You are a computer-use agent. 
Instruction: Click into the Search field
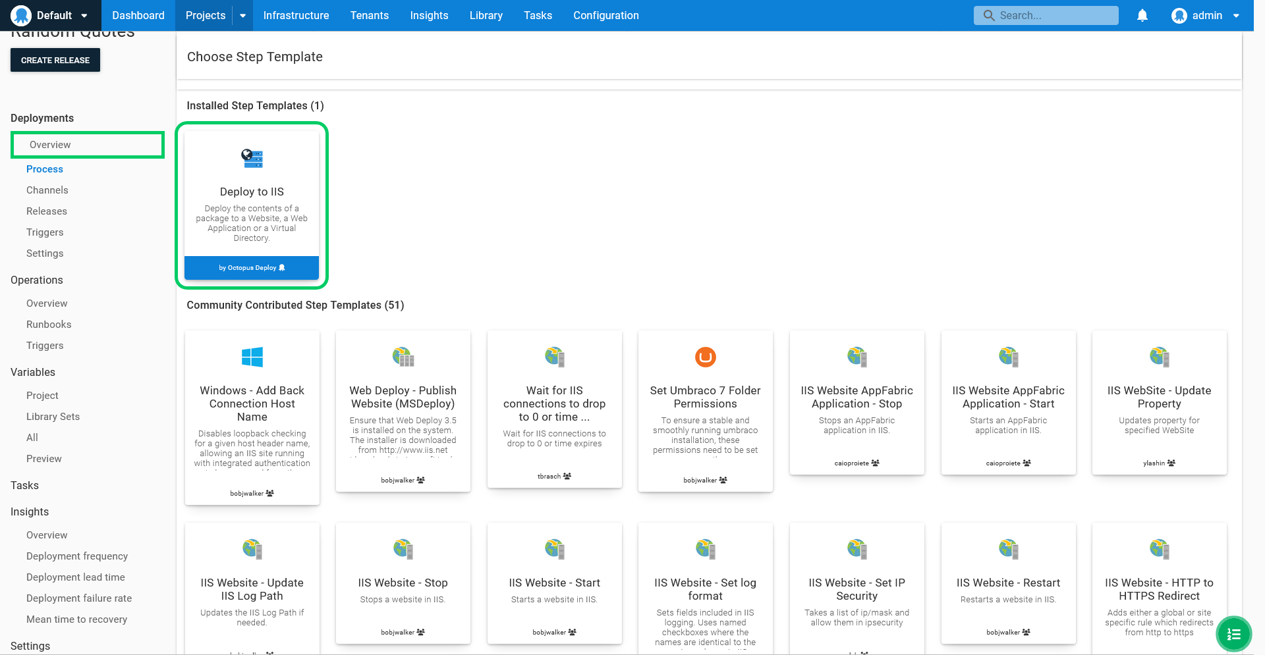[1046, 15]
